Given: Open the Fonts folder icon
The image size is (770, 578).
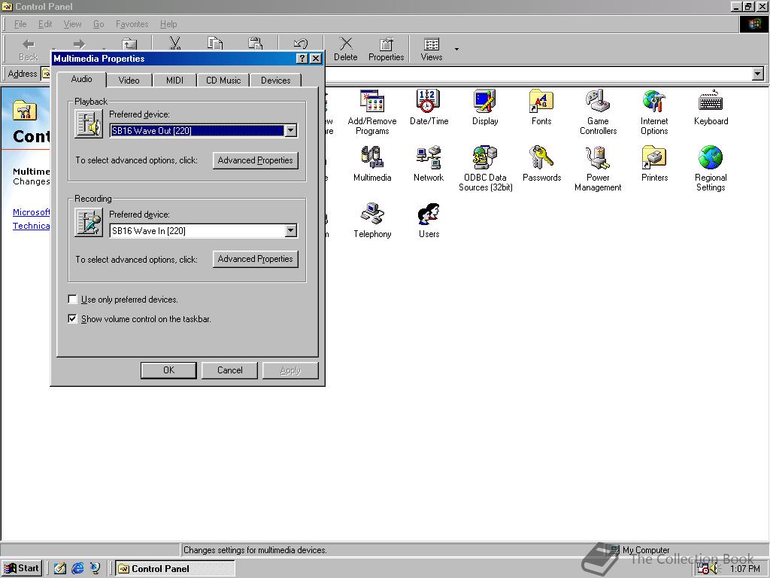Looking at the screenshot, I should tap(541, 107).
